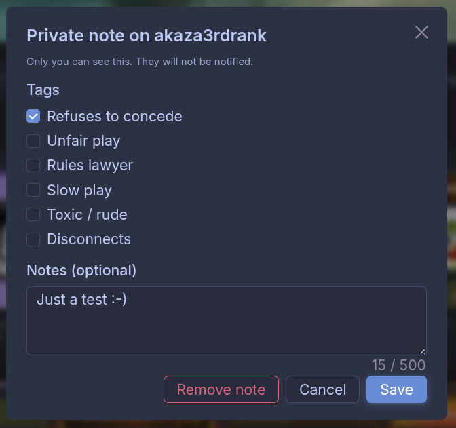Close the private note dialog with X
Screen dimensions: 456x428
pos(421,33)
